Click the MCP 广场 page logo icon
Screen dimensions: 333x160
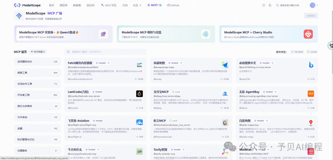coord(19,16)
